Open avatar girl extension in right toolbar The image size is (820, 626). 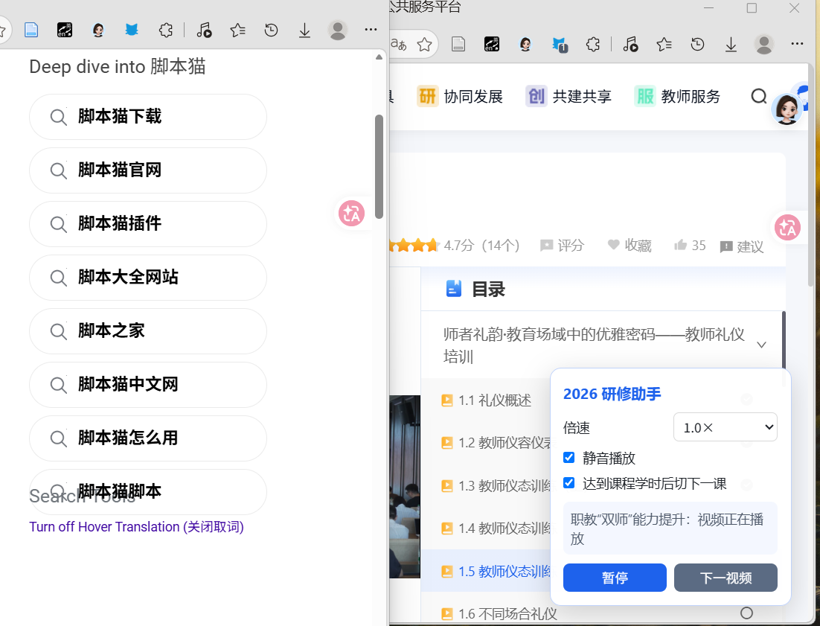click(x=525, y=45)
